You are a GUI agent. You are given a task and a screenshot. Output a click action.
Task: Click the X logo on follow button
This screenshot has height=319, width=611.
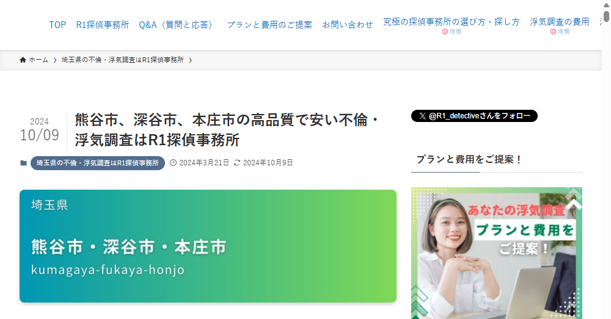[x=422, y=116]
